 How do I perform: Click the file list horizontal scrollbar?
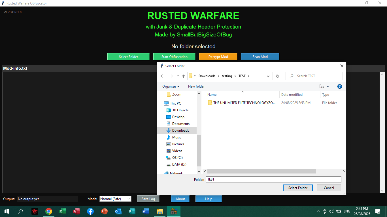click(261, 171)
